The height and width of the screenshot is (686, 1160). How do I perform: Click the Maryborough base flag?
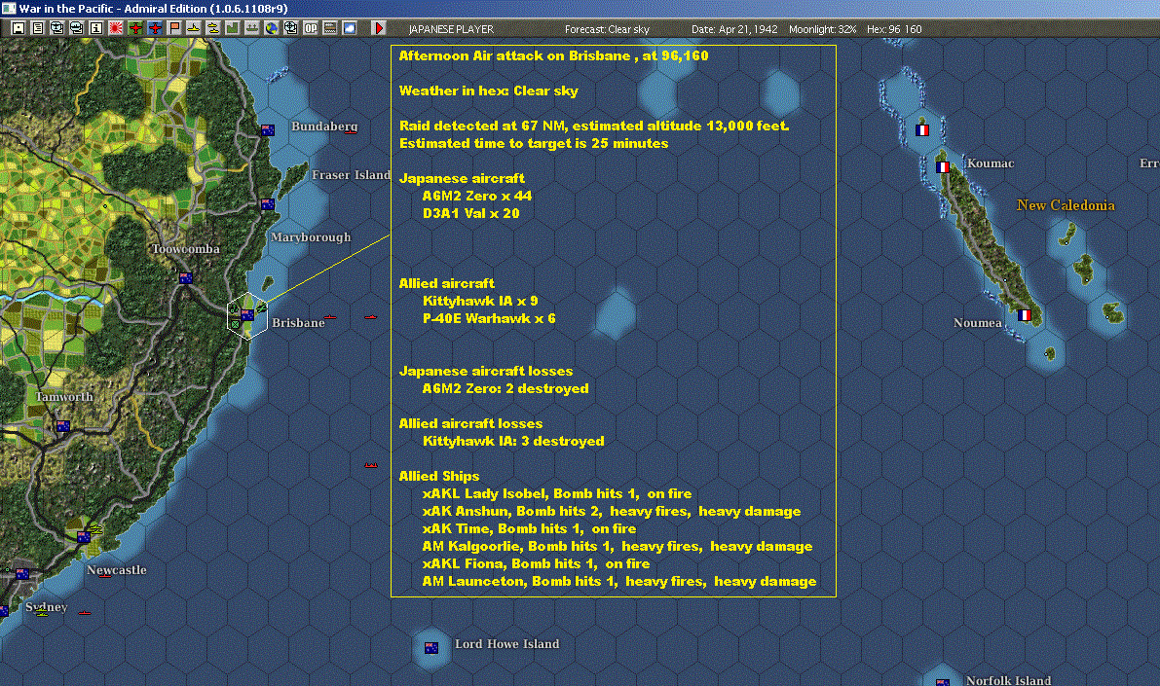click(268, 204)
